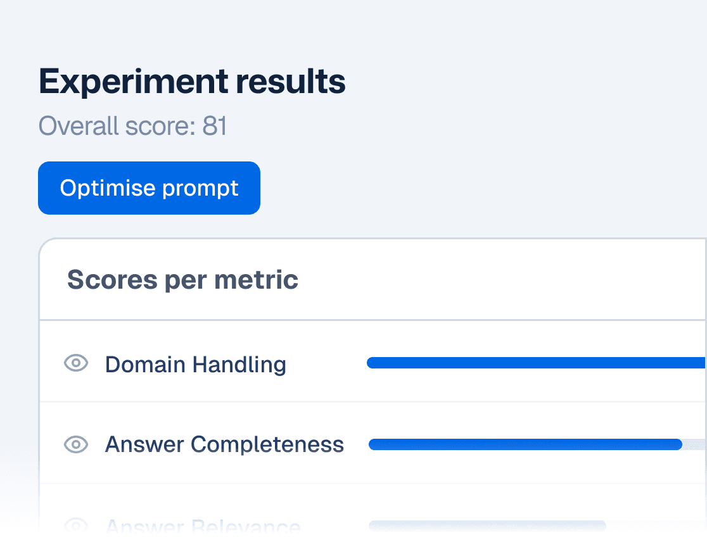Viewport: 707px width, 547px height.
Task: Select the Overall score: 81 text
Action: 132,126
